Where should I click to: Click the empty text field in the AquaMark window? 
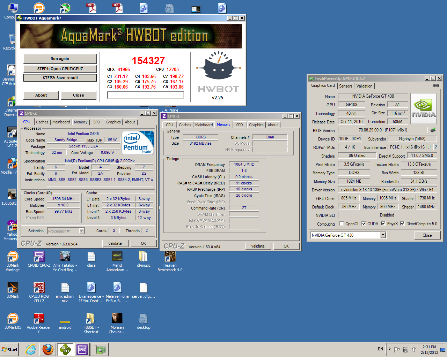[x=145, y=94]
